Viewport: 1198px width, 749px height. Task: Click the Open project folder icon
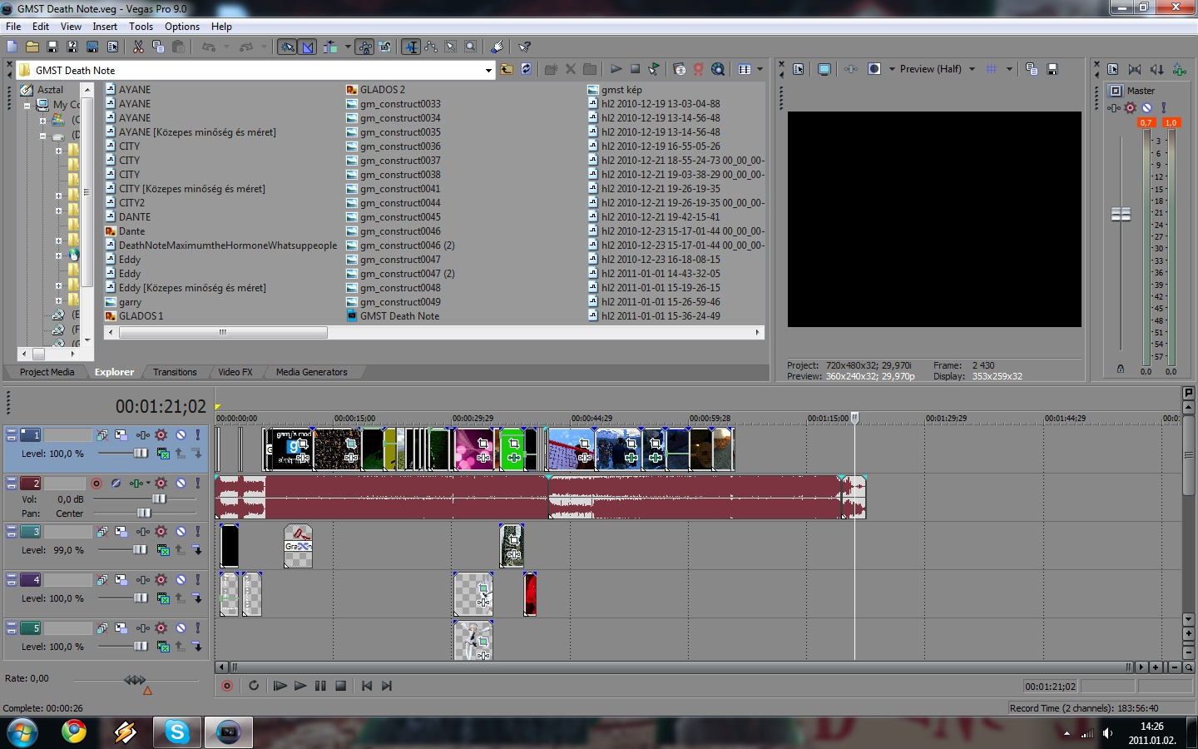(x=32, y=47)
